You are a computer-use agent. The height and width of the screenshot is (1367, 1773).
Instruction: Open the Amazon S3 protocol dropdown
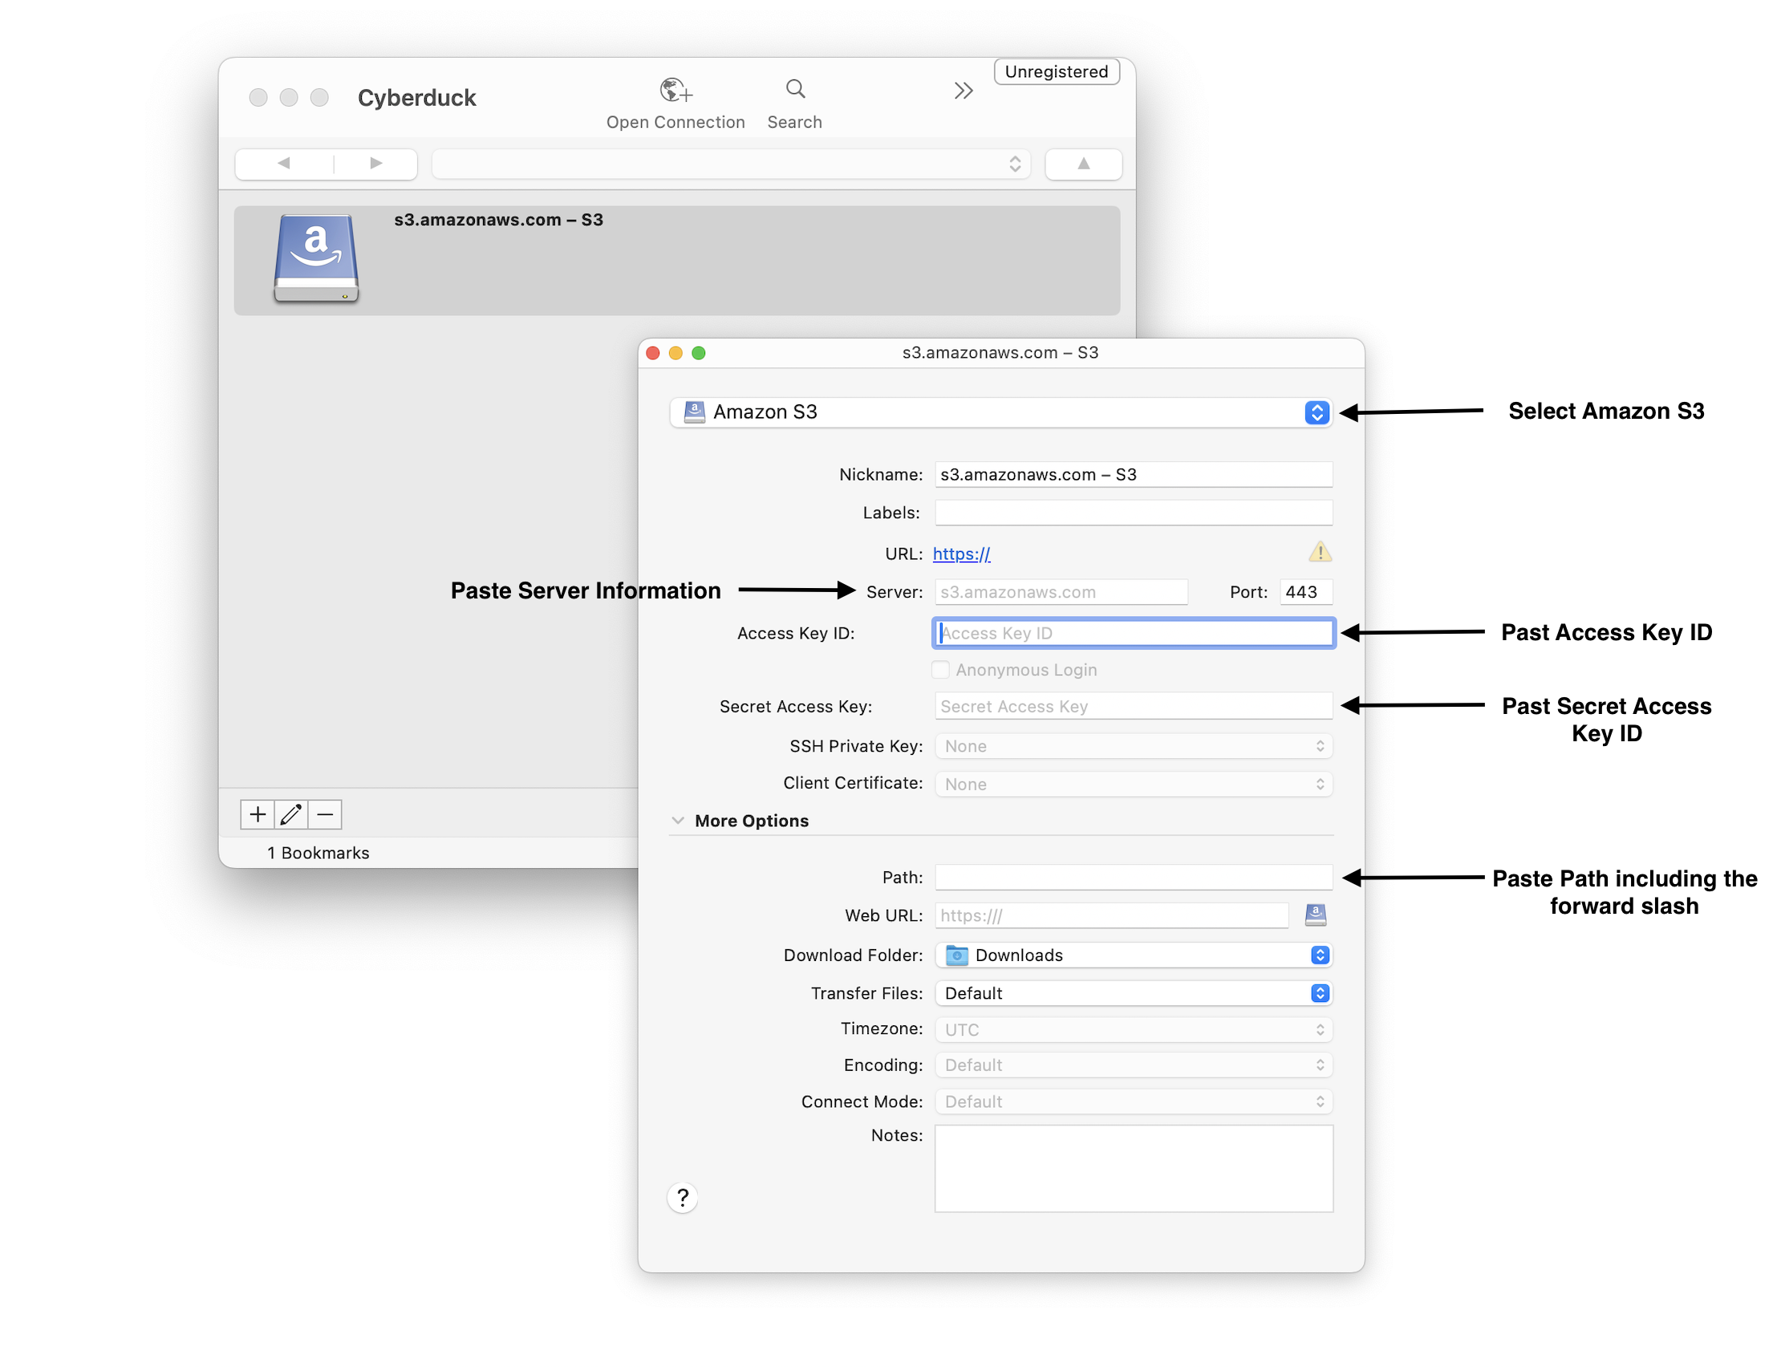(1000, 412)
